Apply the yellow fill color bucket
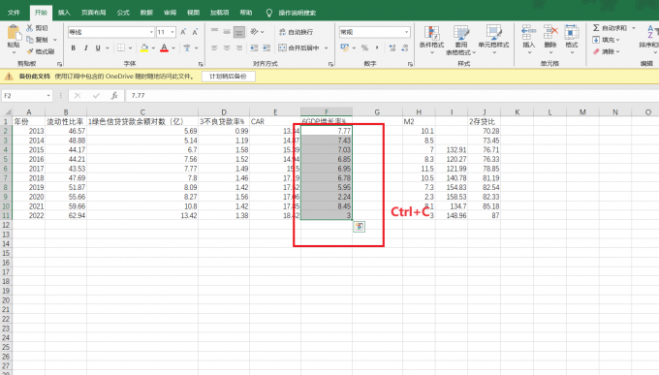 pyautogui.click(x=144, y=47)
